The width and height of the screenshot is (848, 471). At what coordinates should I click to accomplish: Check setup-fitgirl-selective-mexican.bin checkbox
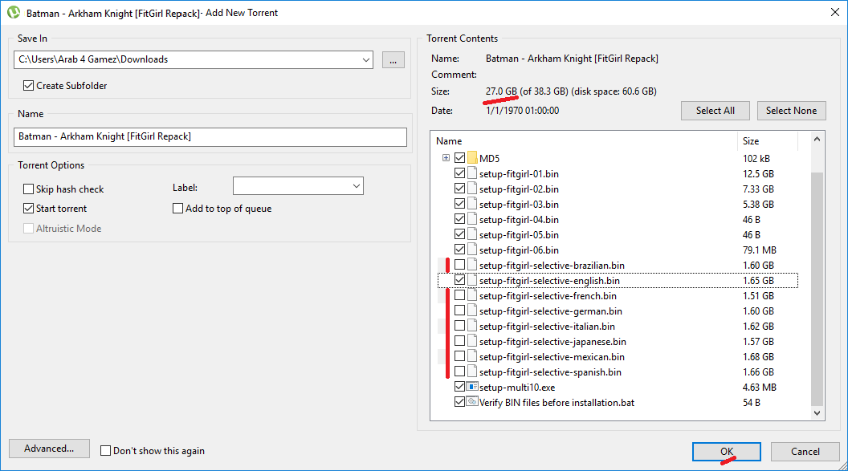pos(459,356)
